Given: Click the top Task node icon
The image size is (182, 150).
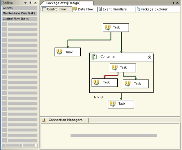Looking at the screenshot, I should (x=108, y=27).
